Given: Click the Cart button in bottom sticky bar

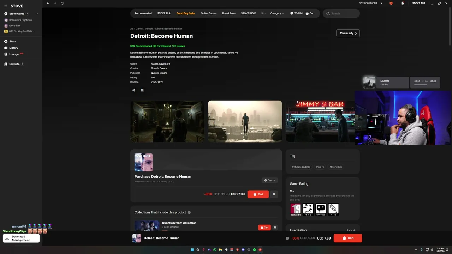Looking at the screenshot, I should [x=347, y=238].
